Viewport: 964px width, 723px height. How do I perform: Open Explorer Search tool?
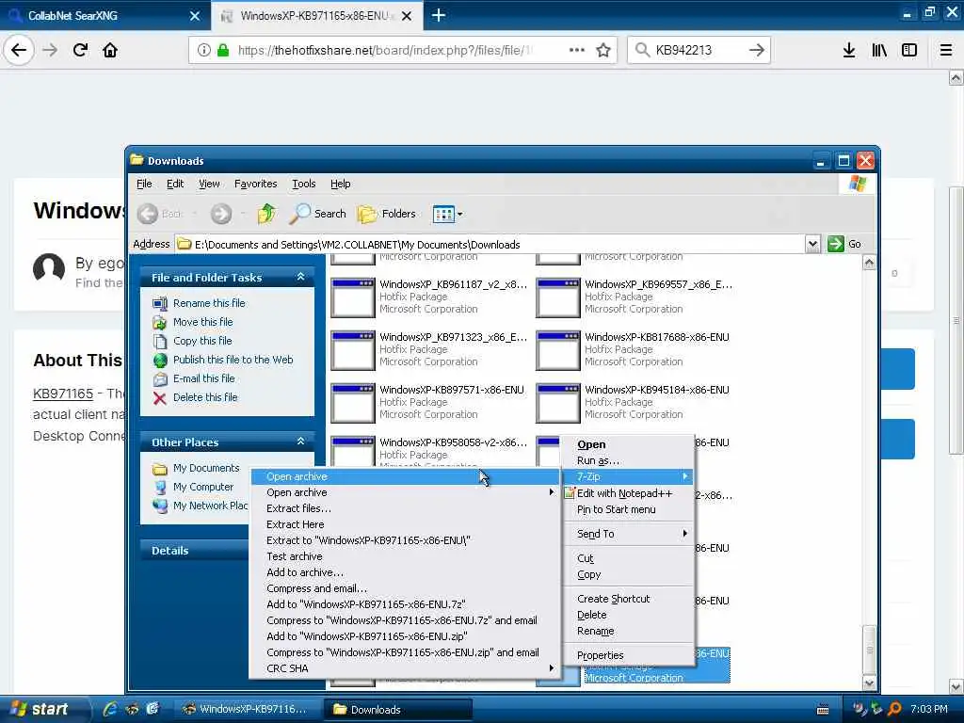point(318,214)
